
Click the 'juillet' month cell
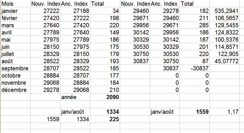[16, 54]
